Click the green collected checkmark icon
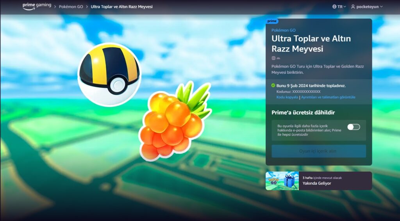 [x=273, y=86]
